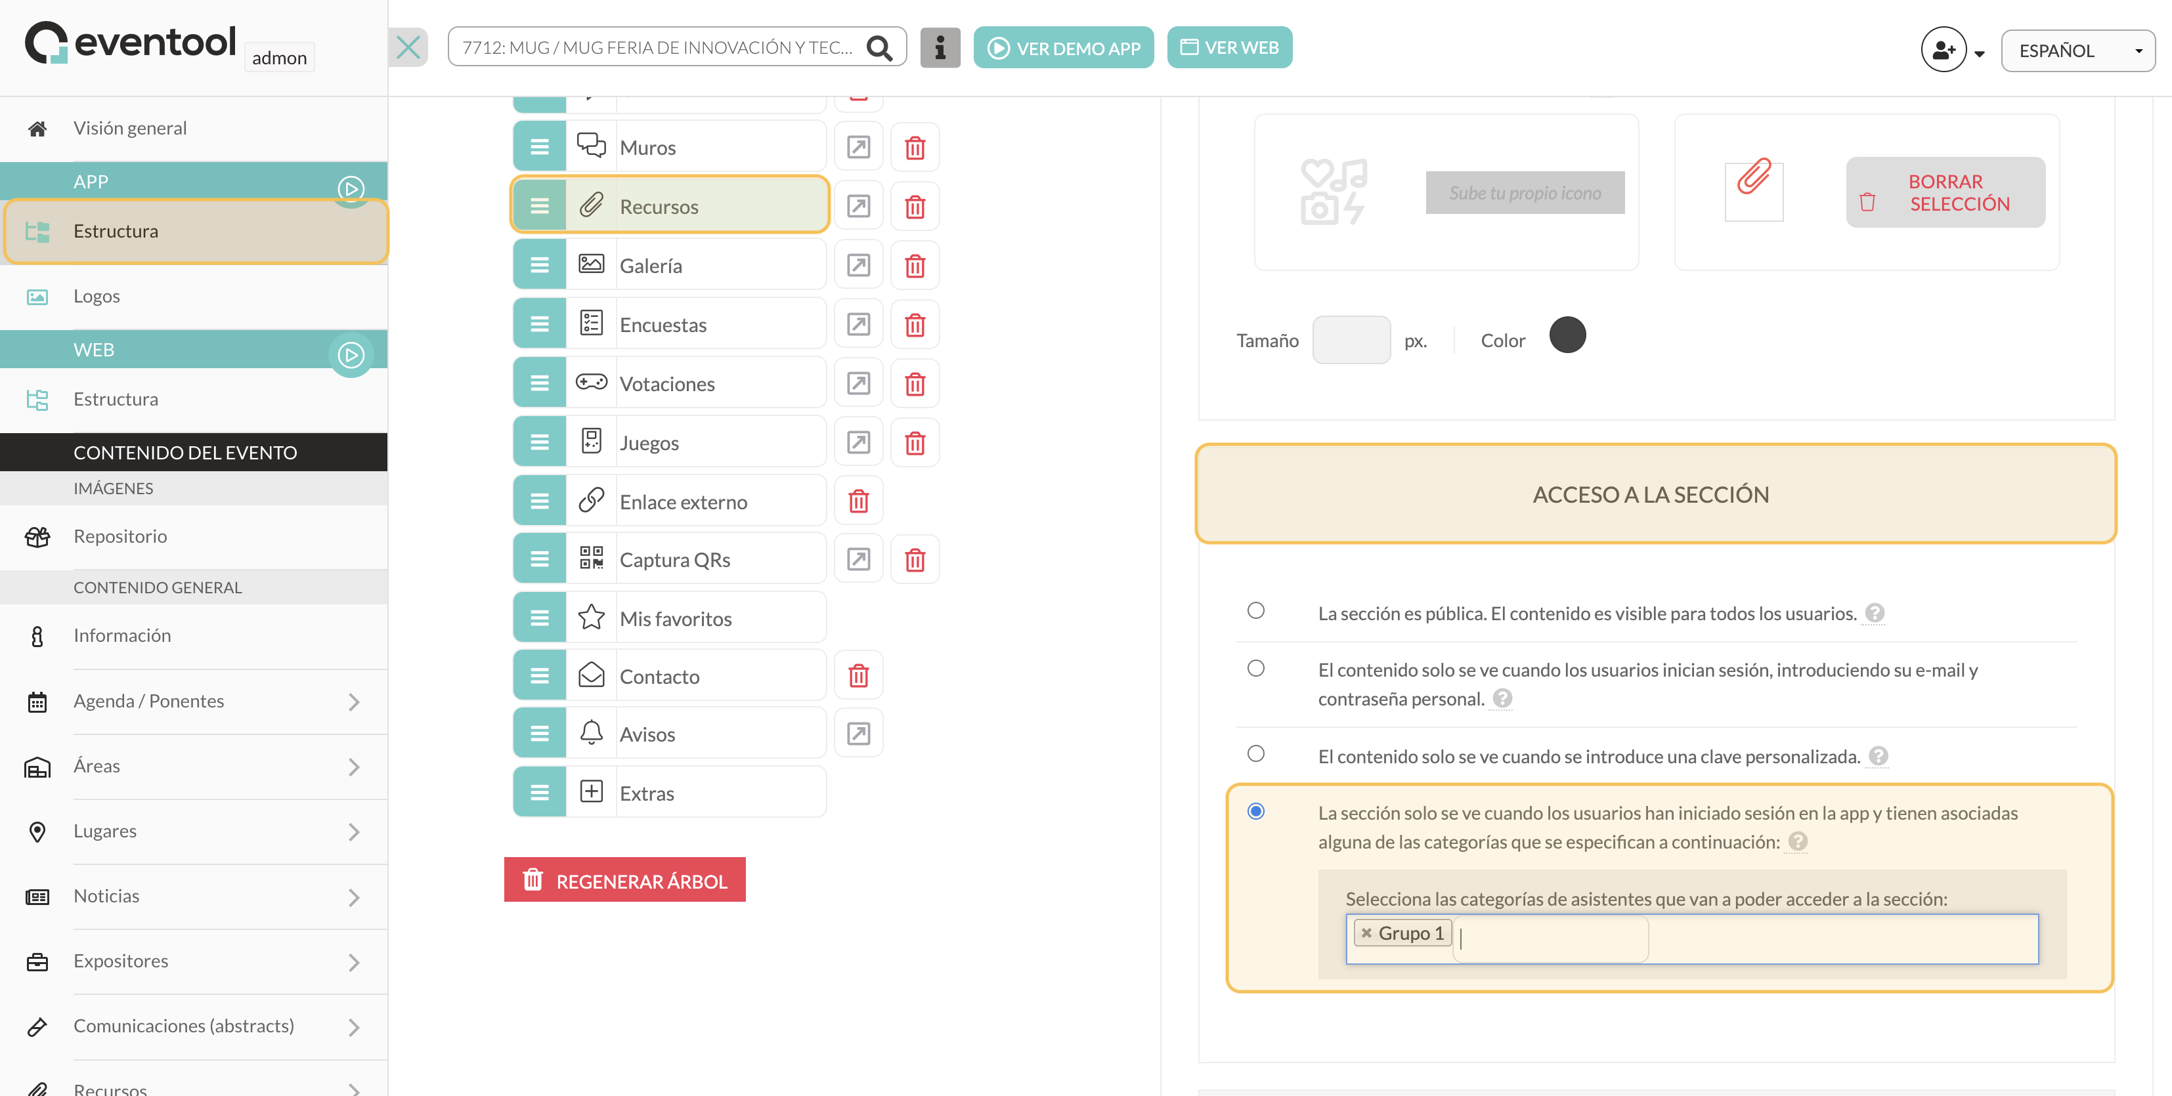The width and height of the screenshot is (2172, 1096).
Task: Open the ESPAÑOL language dropdown
Action: [2077, 51]
